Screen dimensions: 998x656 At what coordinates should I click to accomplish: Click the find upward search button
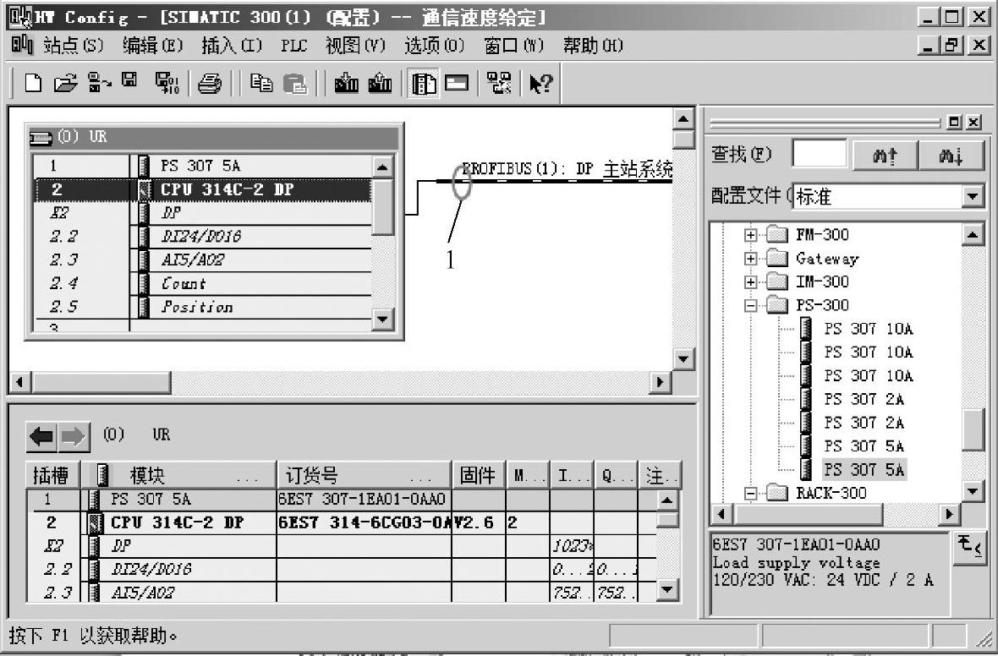[x=885, y=155]
